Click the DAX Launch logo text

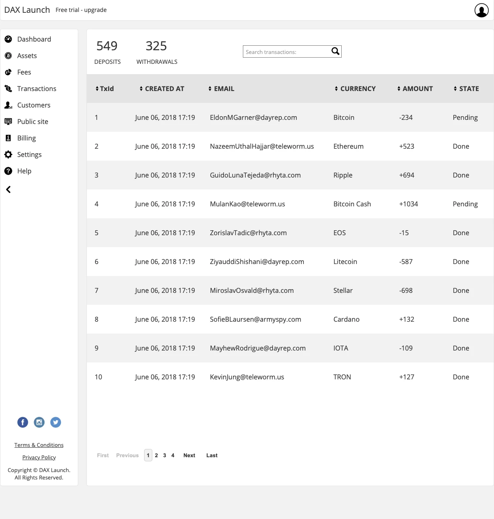27,10
